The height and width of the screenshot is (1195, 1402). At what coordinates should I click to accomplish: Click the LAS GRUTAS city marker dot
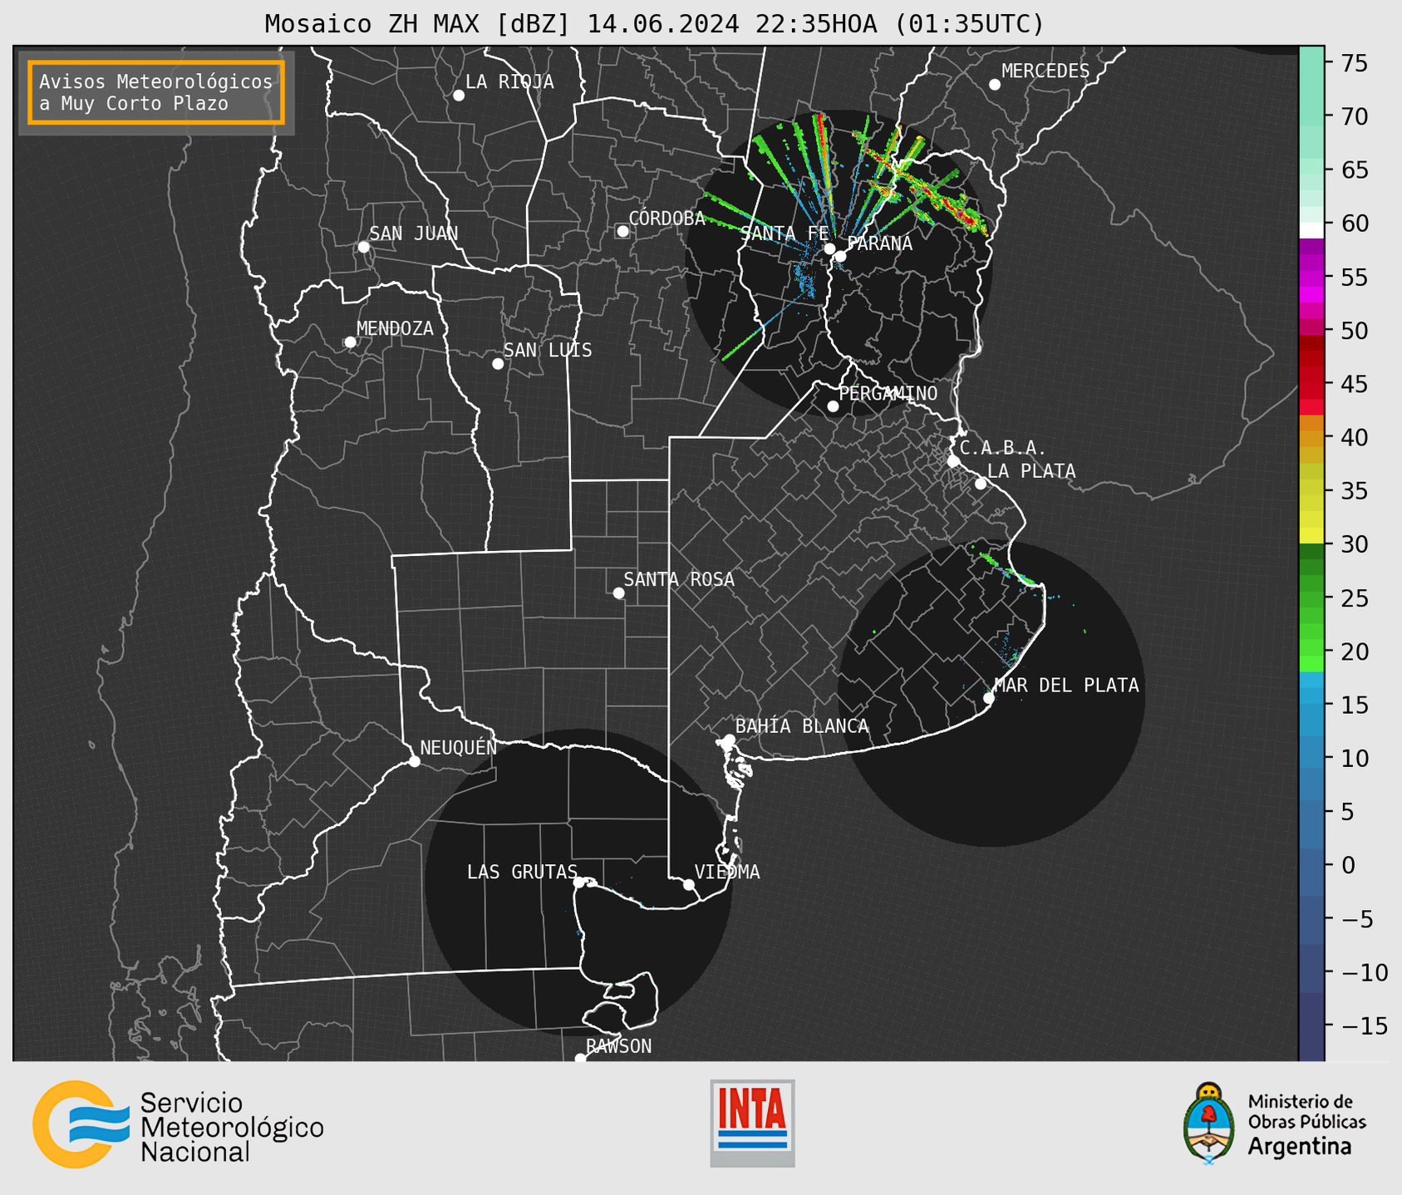point(579,883)
